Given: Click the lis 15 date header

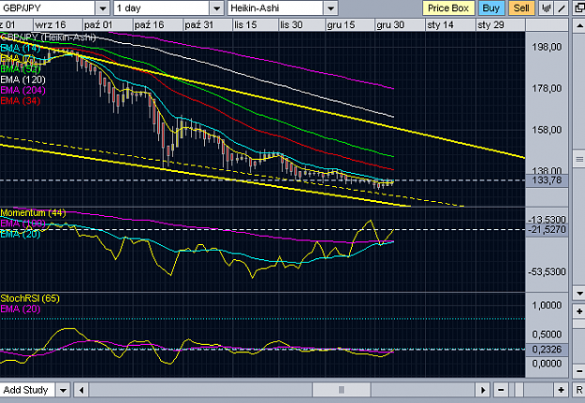Looking at the screenshot, I should click(x=256, y=25).
